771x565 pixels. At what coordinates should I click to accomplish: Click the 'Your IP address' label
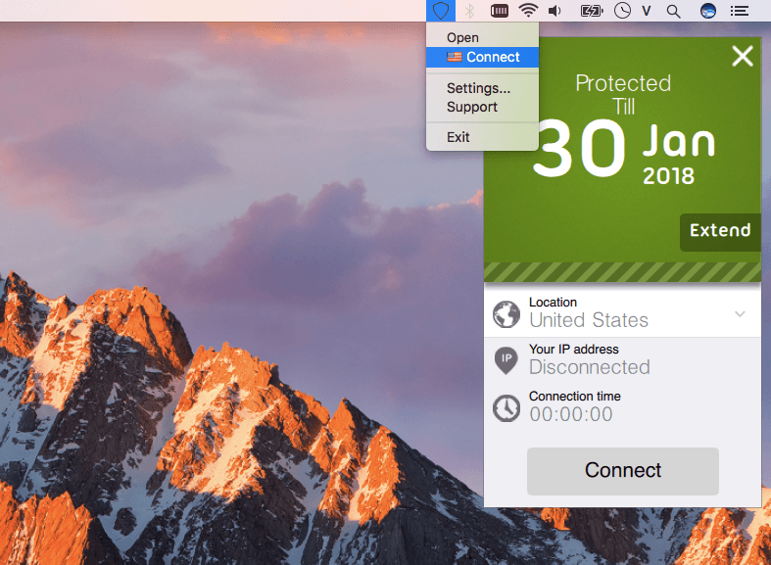coord(574,350)
